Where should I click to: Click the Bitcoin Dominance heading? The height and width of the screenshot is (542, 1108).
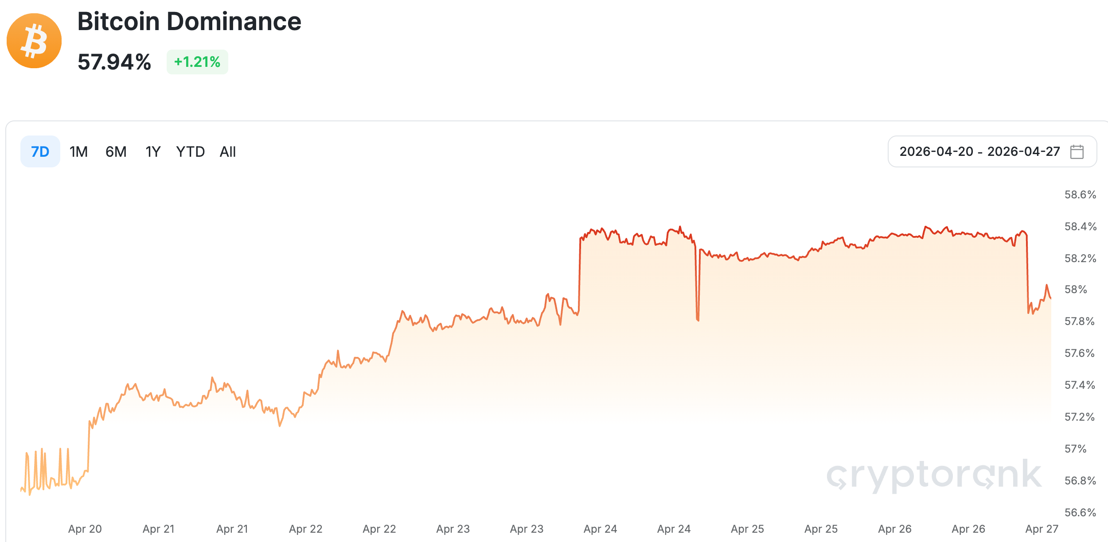189,21
